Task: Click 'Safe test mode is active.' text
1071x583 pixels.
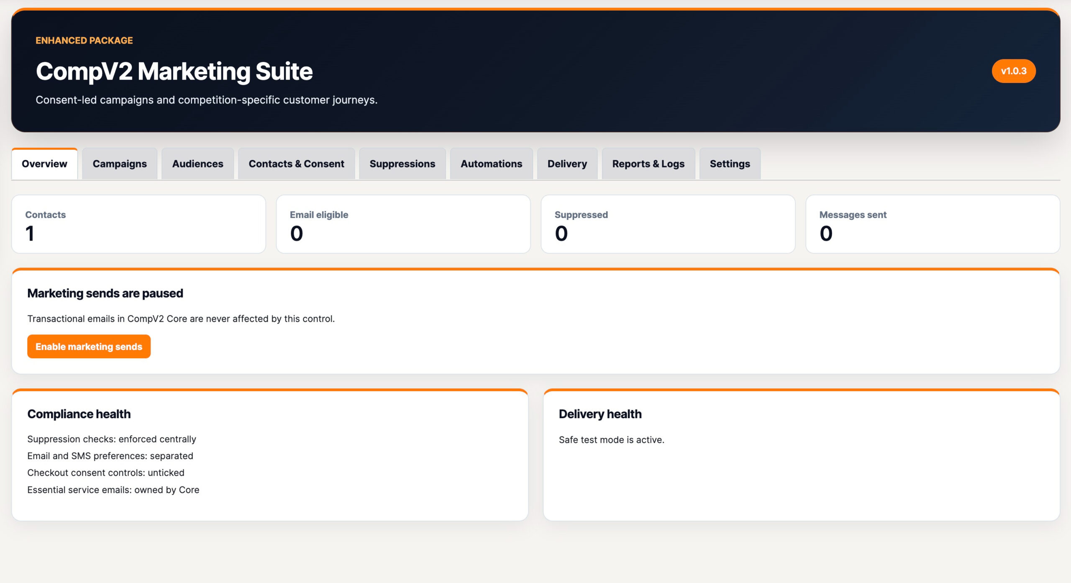Action: pos(611,440)
